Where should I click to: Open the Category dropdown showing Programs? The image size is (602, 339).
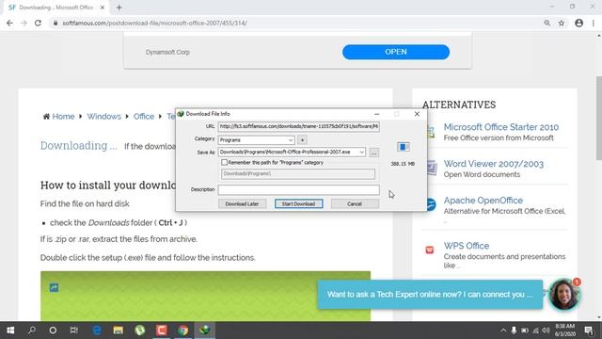coord(257,140)
